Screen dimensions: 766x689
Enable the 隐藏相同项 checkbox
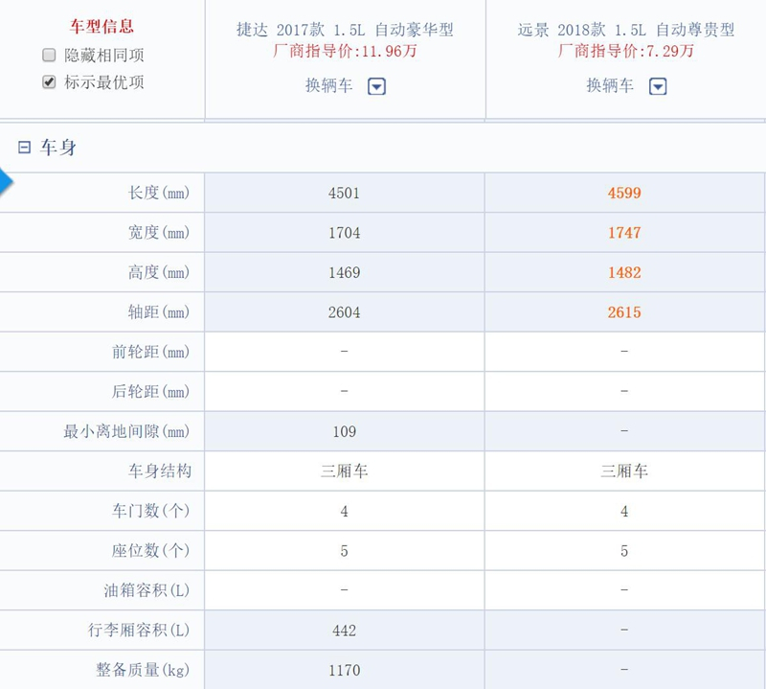coord(49,56)
